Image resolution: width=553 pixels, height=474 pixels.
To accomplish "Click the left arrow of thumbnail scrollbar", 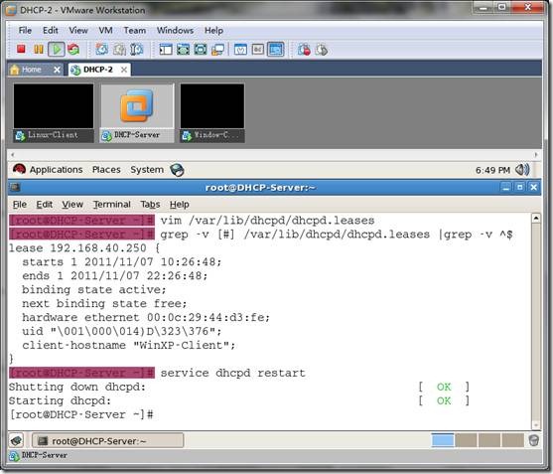I will 12,155.
